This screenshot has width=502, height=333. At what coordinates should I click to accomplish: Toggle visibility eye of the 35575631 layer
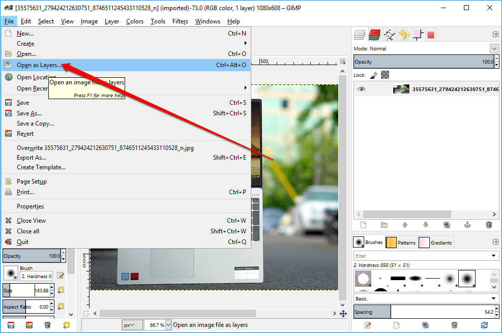click(361, 89)
